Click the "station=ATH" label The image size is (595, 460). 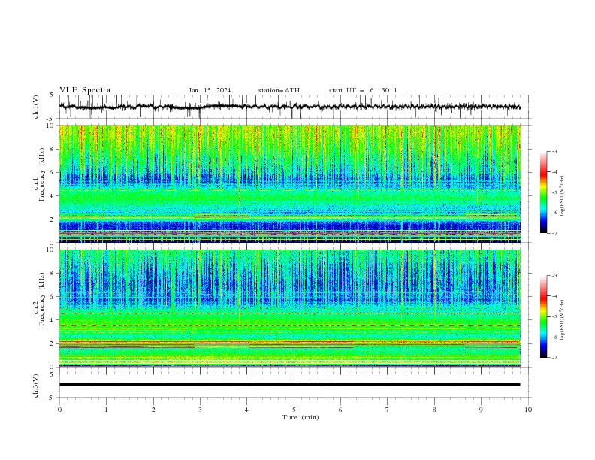click(279, 90)
